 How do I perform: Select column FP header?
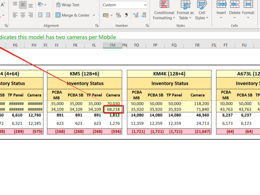155,45
